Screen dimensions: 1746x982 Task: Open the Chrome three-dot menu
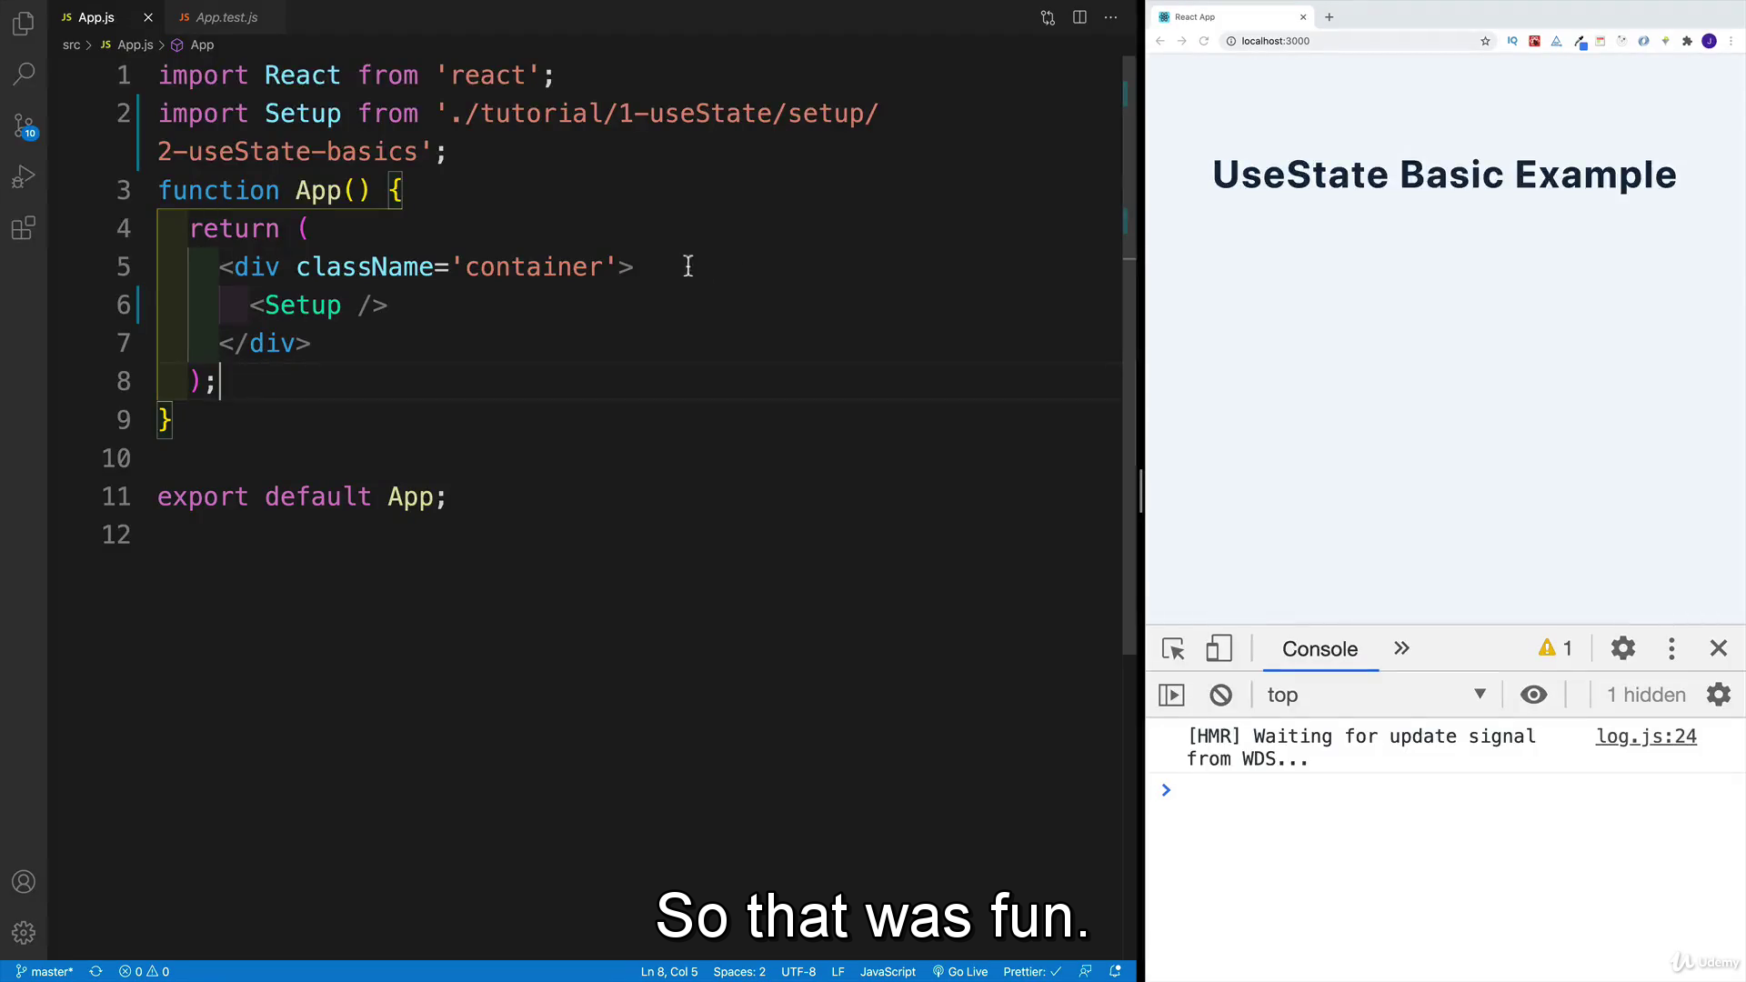1731,41
